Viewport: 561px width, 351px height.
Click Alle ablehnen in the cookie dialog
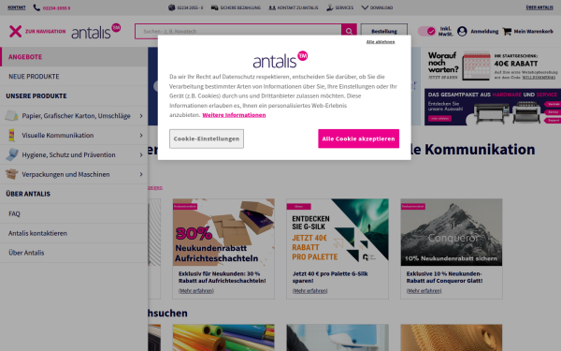tap(381, 42)
